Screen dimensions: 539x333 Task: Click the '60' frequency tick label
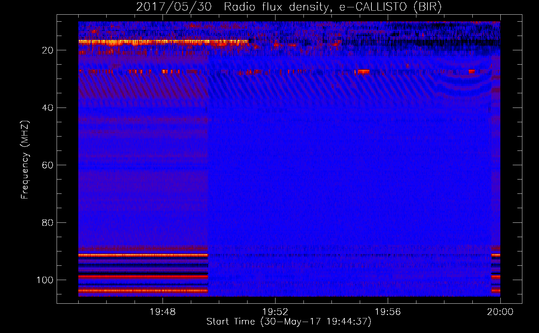[x=48, y=165]
